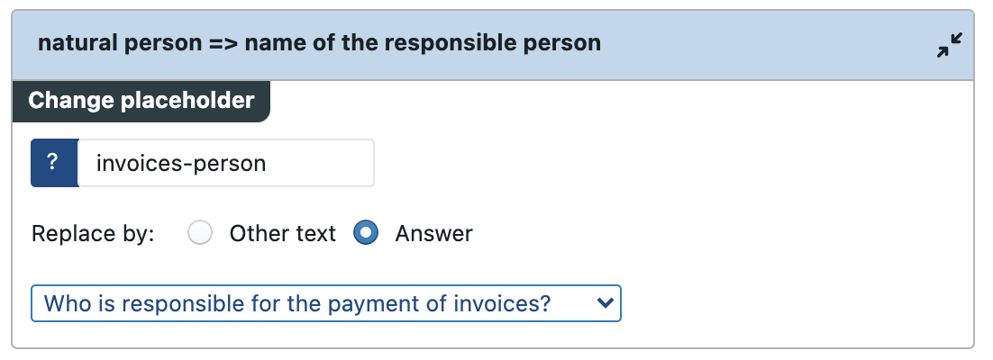Click the blue question mark icon
Screen dimensions: 993x360
coord(54,163)
